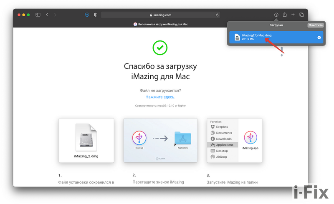Click the imazing.com address bar

point(161,15)
